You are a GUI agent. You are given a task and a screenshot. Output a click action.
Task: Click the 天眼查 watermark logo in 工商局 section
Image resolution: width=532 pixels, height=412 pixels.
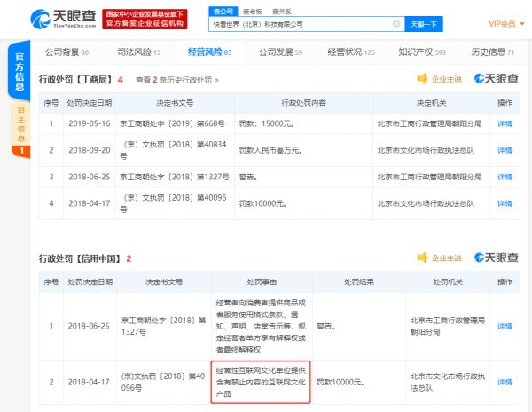point(497,80)
